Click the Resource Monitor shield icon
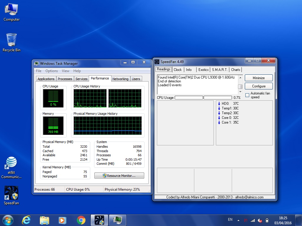This screenshot has width=302, height=226. coord(105,176)
